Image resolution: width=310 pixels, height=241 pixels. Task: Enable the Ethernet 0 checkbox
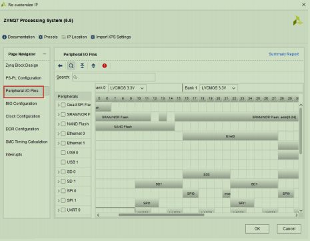(63, 134)
